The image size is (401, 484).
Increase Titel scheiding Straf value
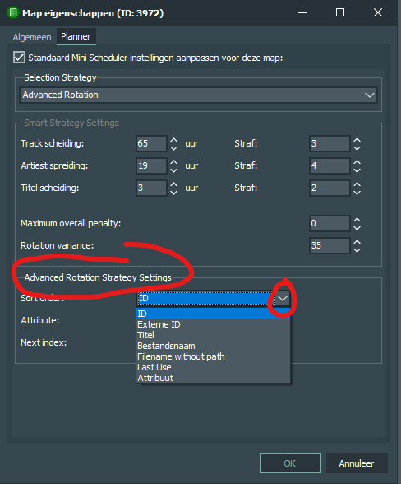(x=357, y=184)
